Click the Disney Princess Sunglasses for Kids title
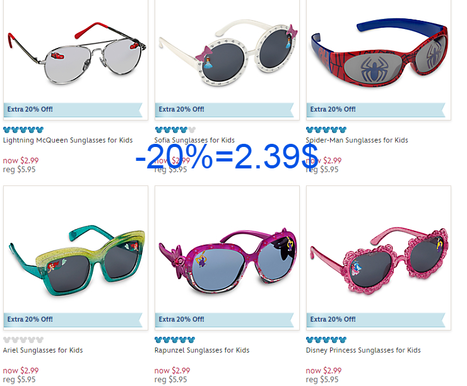 [364, 350]
